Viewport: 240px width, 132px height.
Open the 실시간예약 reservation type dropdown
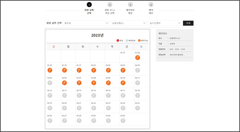(x=165, y=23)
